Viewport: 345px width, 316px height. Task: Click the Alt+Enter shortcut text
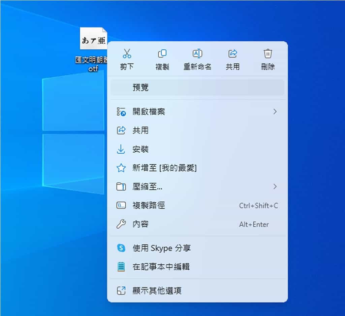254,225
